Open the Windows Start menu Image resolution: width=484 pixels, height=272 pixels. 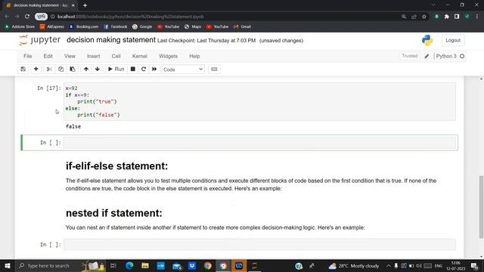click(8, 265)
